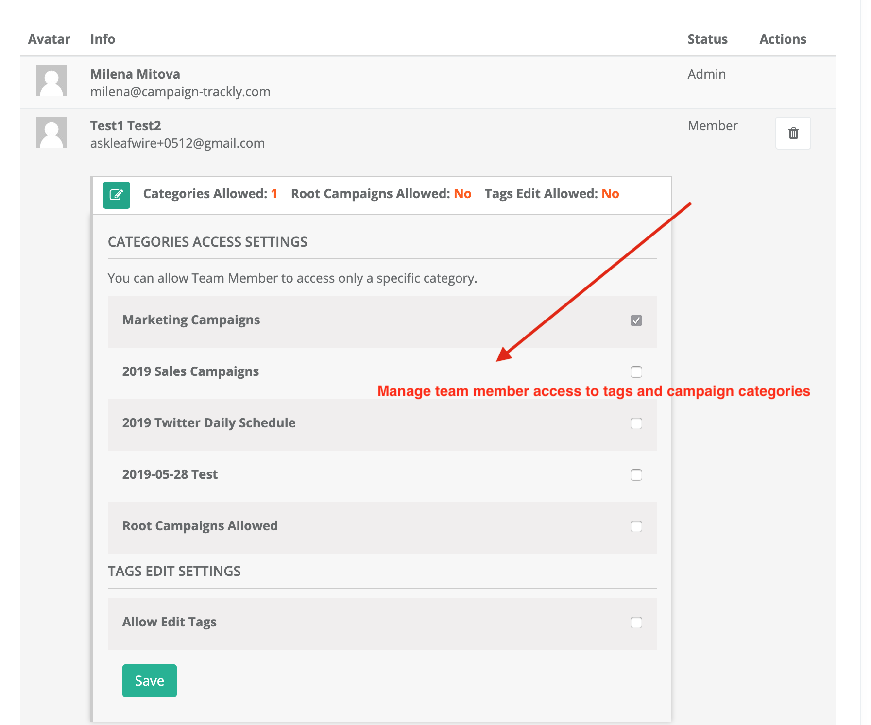Tick the 2019-05-28 Test checkbox
871x725 pixels.
[x=636, y=475]
